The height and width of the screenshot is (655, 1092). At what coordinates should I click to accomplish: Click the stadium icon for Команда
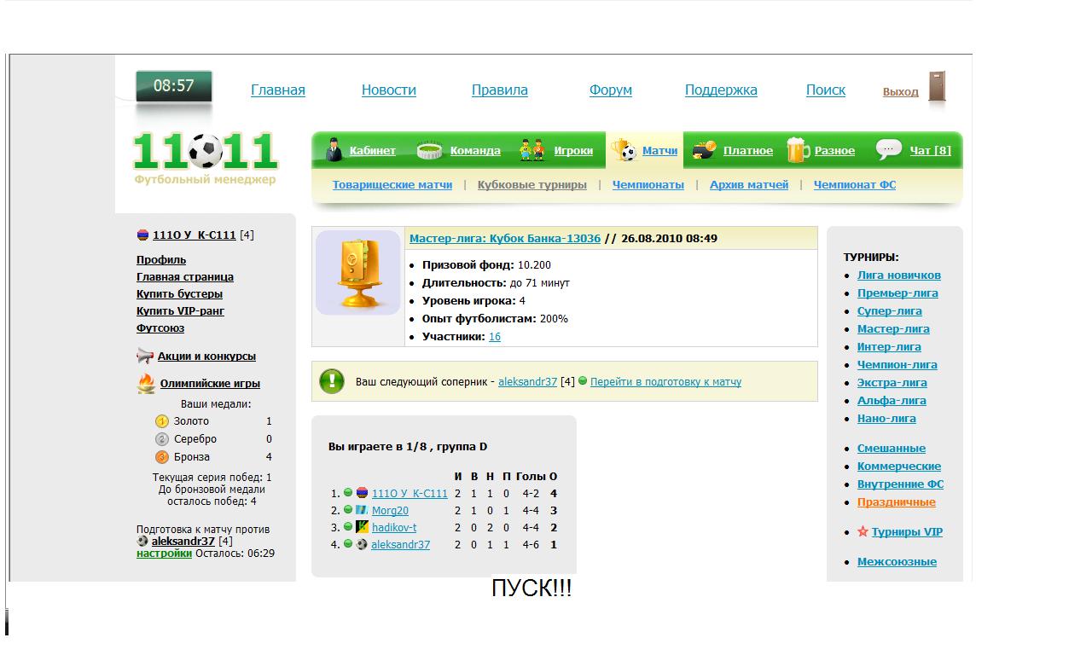point(429,151)
